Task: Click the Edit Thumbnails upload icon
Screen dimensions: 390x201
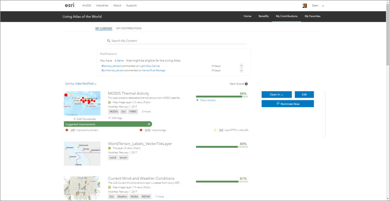Action: coord(75,119)
